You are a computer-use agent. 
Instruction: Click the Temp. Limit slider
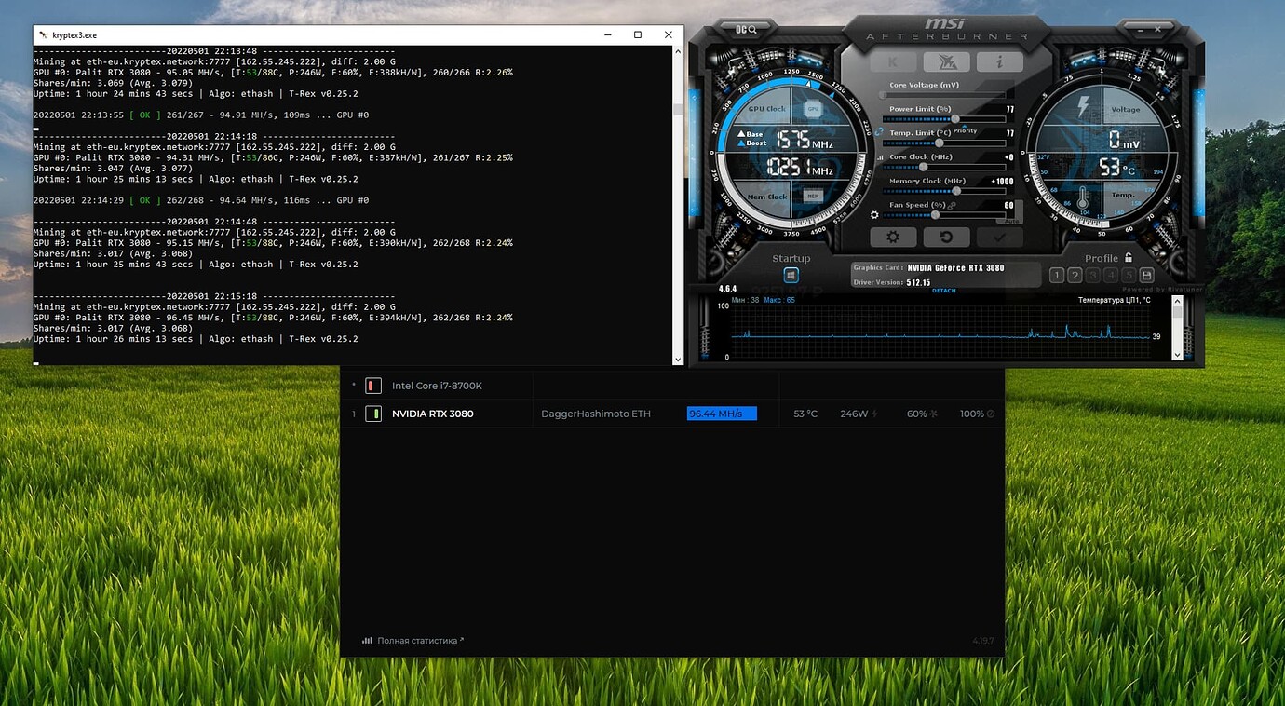[944, 143]
